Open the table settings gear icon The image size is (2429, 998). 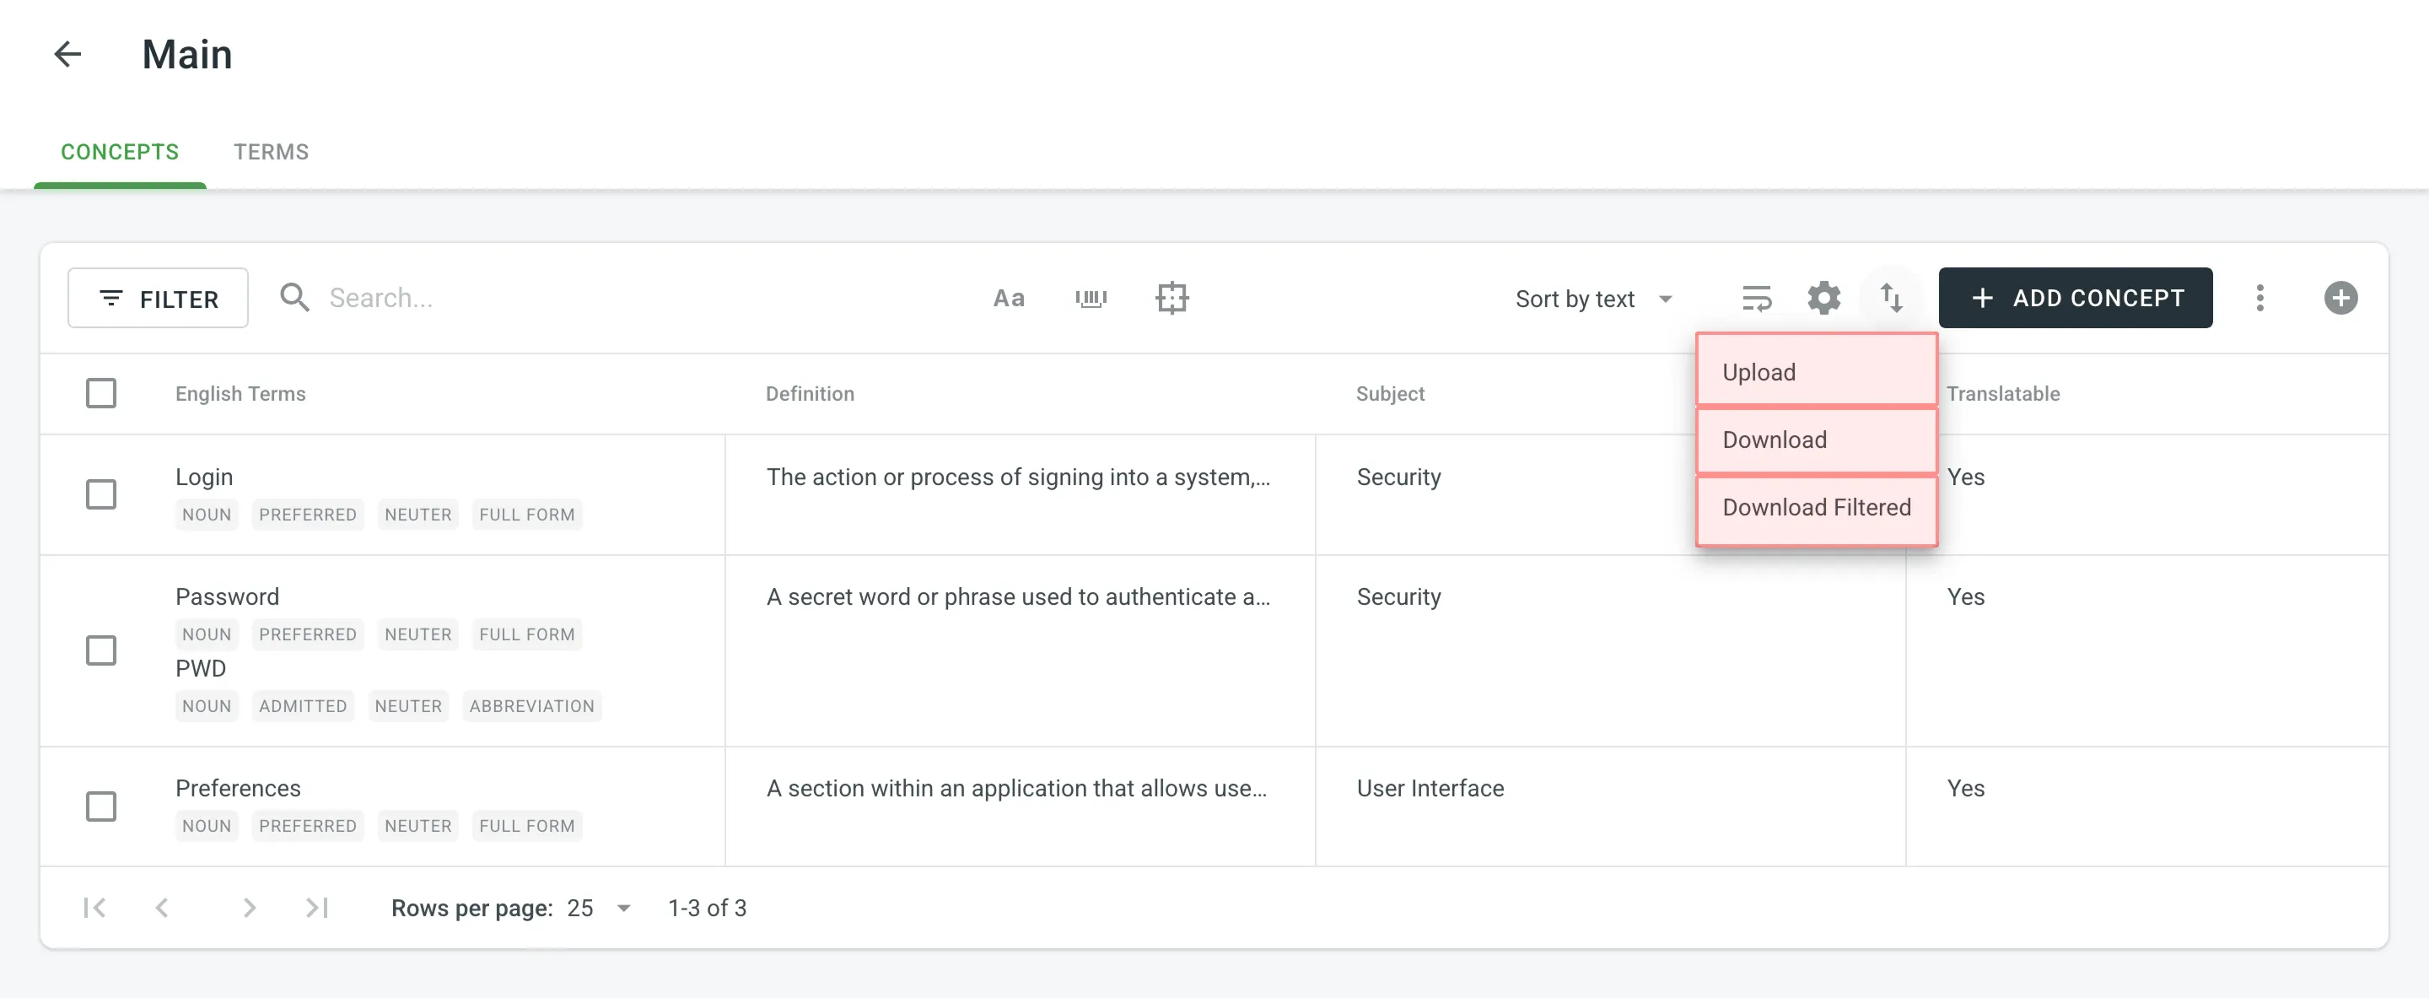click(1823, 298)
